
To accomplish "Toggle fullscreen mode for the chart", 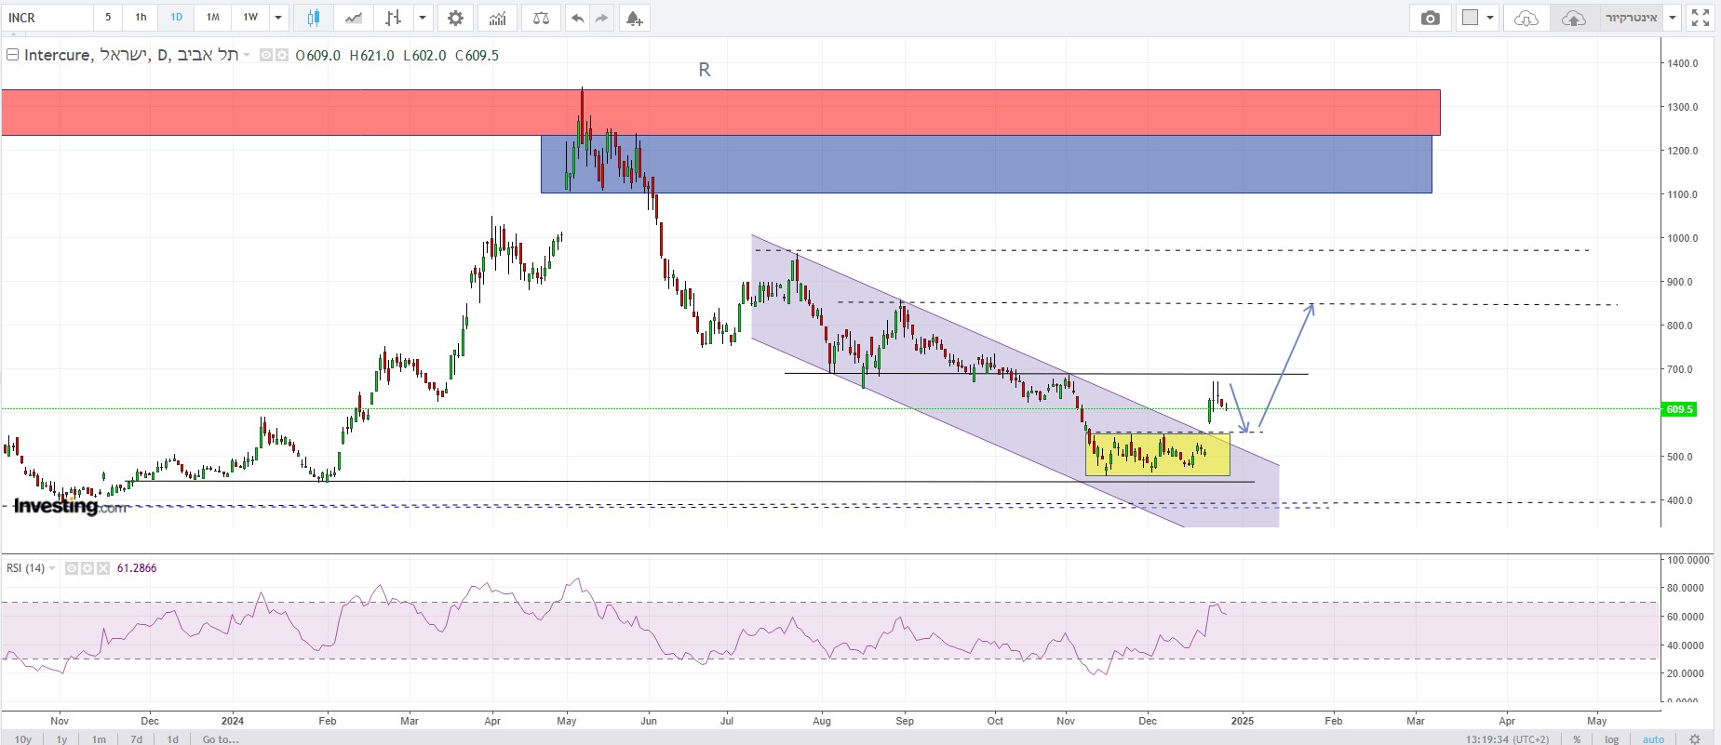I will [x=1701, y=18].
